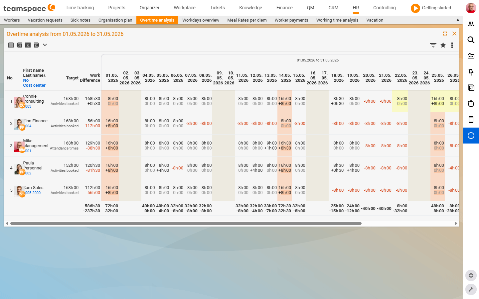Mark overtime analysis as favorite star

click(443, 45)
